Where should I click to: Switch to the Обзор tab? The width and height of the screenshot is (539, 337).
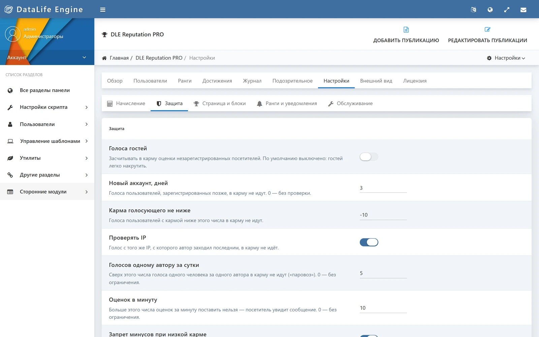click(x=115, y=81)
